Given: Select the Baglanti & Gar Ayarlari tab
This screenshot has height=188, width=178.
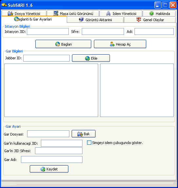Looking at the screenshot, I should click(34, 19).
